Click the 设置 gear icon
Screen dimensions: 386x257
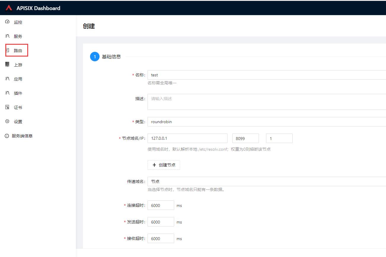pos(7,121)
